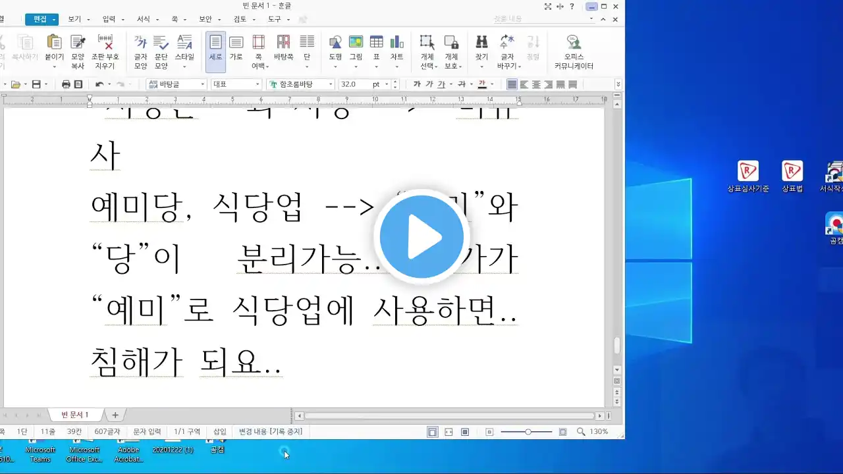Screen dimensions: 843x474
Task: Expand the 붙이기 dropdown arrow
Action: click(55, 66)
